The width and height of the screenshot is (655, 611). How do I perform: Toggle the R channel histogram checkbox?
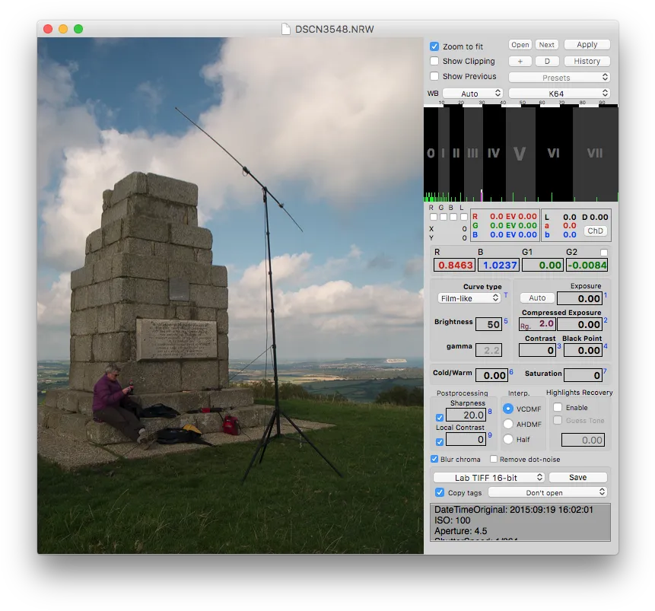(x=433, y=217)
